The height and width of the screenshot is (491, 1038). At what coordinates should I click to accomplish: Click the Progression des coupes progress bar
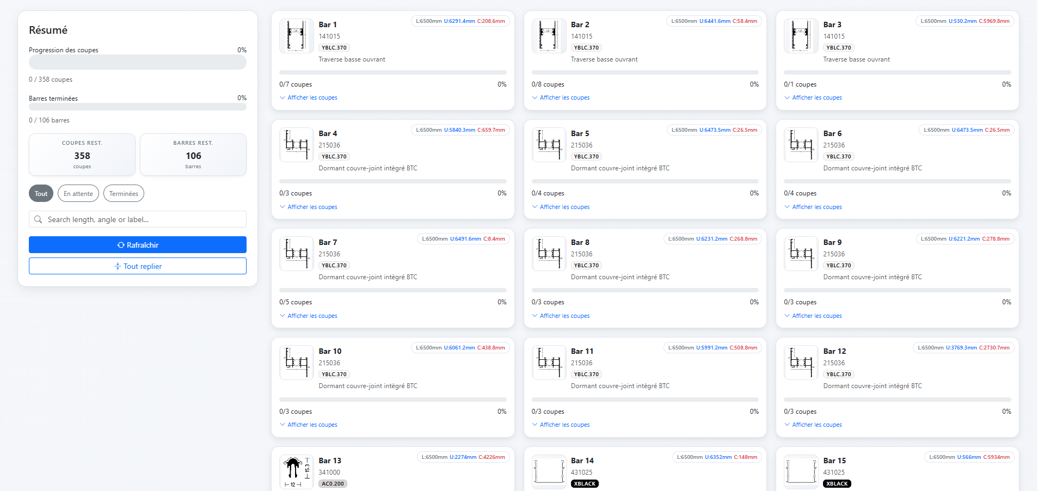click(x=138, y=63)
